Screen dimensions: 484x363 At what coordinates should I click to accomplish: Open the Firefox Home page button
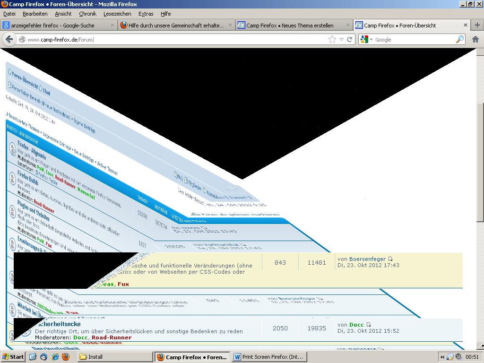click(475, 39)
